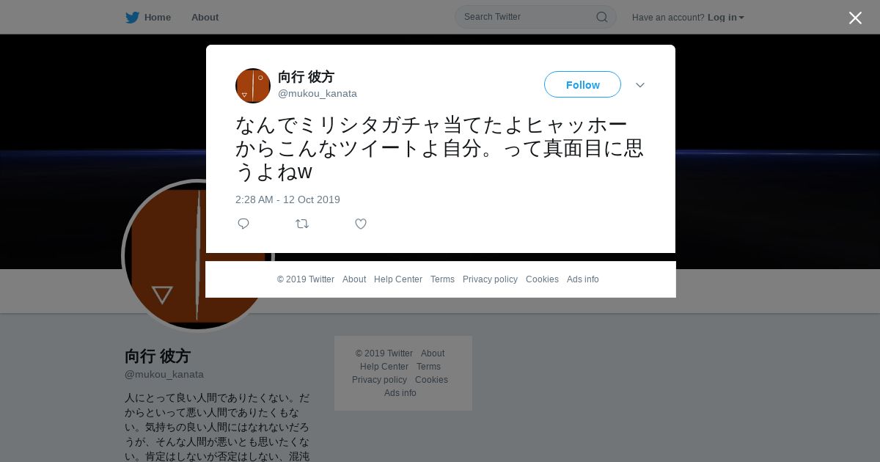Open Privacy policy in modal footer
The width and height of the screenshot is (880, 462).
490,279
